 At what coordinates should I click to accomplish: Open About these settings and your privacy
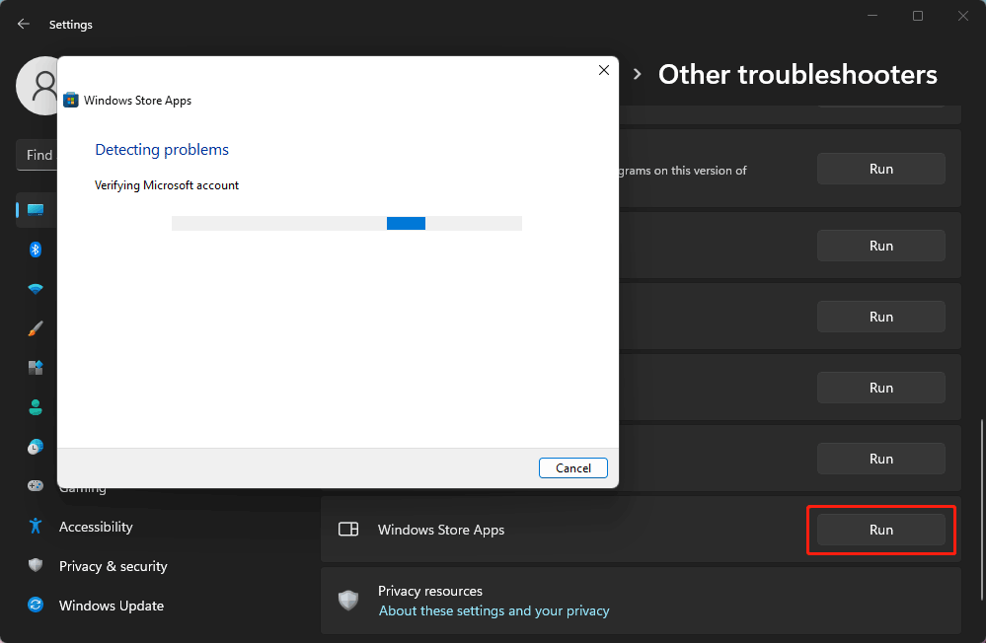coord(493,610)
